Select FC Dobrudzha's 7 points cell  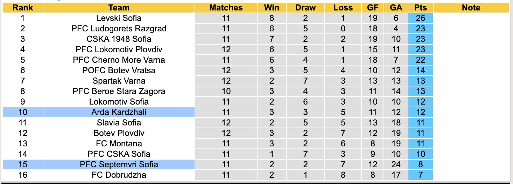click(420, 175)
